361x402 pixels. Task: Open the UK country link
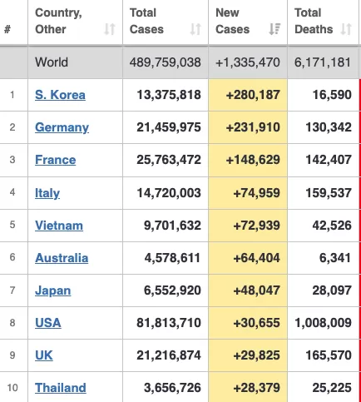point(44,355)
